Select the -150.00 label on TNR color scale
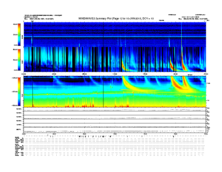Screen dimensions: 222x172 [15, 105]
